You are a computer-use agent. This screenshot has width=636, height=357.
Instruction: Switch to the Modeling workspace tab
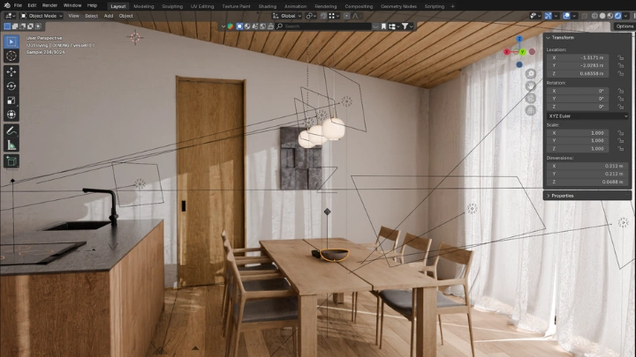coord(144,6)
